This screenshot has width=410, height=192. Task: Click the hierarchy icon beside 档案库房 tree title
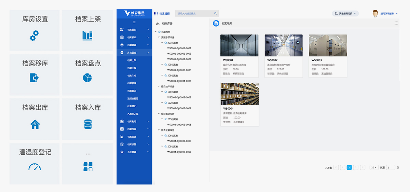coord(158,24)
